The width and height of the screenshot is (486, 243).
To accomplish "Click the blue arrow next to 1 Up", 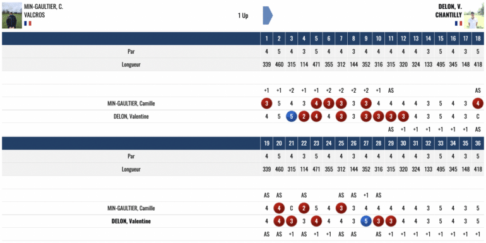I will [x=268, y=15].
